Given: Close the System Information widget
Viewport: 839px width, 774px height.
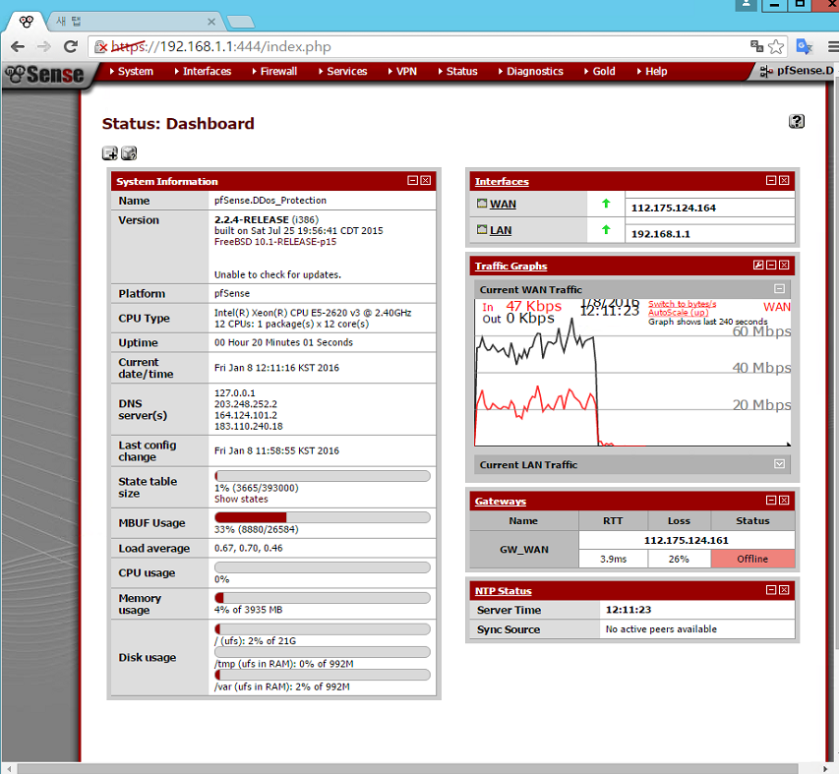Looking at the screenshot, I should (x=425, y=180).
